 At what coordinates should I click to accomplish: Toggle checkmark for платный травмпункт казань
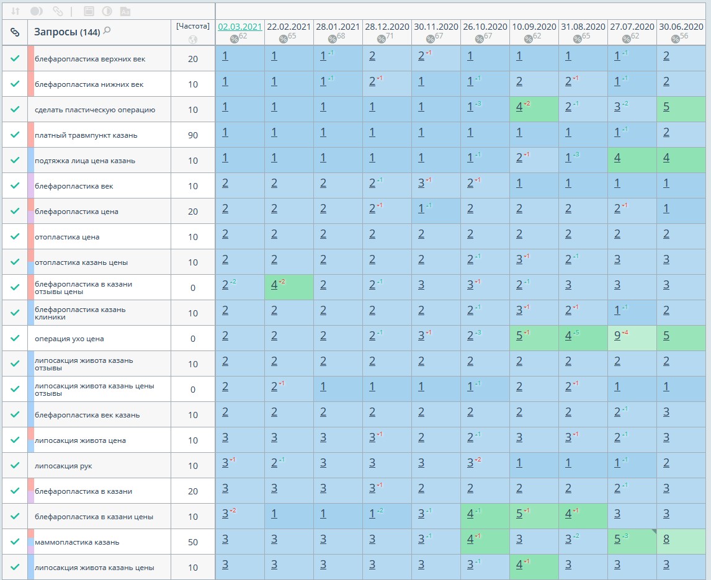(15, 135)
